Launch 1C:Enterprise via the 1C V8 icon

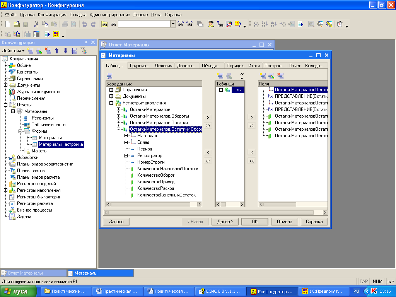[56, 34]
